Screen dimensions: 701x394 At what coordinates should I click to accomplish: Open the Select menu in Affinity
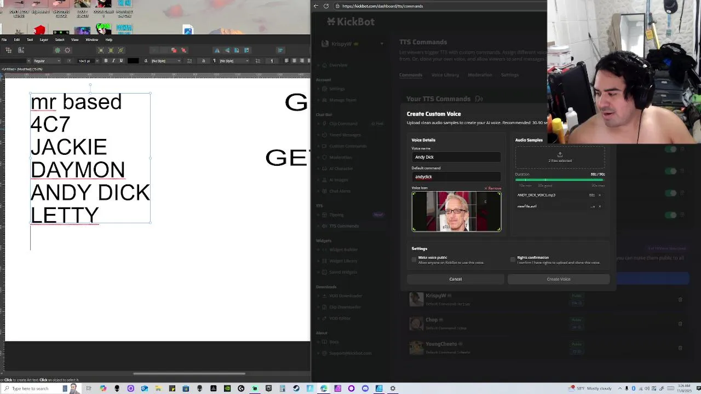tap(60, 39)
